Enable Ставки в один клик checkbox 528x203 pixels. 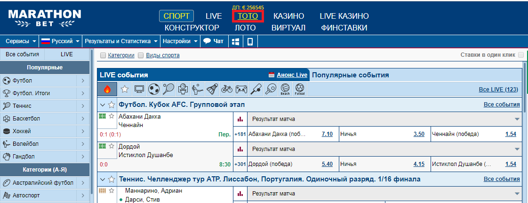[x=521, y=55]
